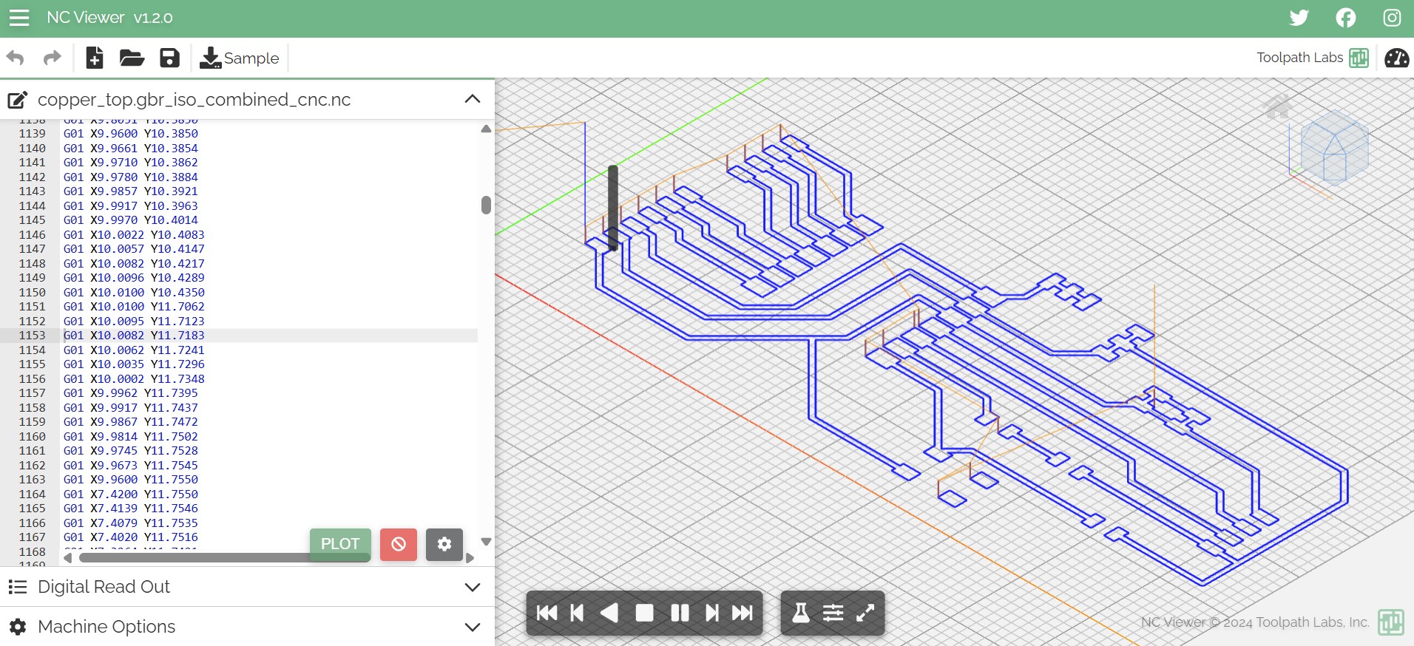Screen dimensions: 1414x646
Task: Open editor settings gear
Action: click(444, 545)
